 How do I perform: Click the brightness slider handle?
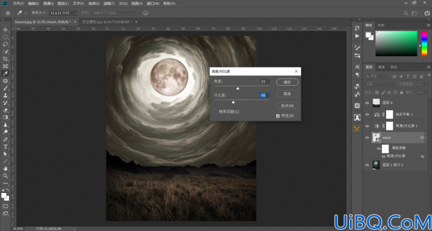tap(238, 88)
